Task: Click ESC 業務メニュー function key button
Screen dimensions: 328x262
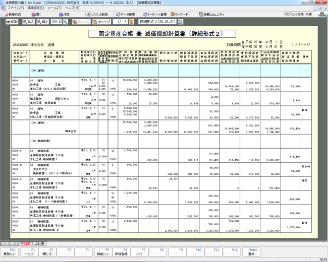Action: tap(10, 252)
